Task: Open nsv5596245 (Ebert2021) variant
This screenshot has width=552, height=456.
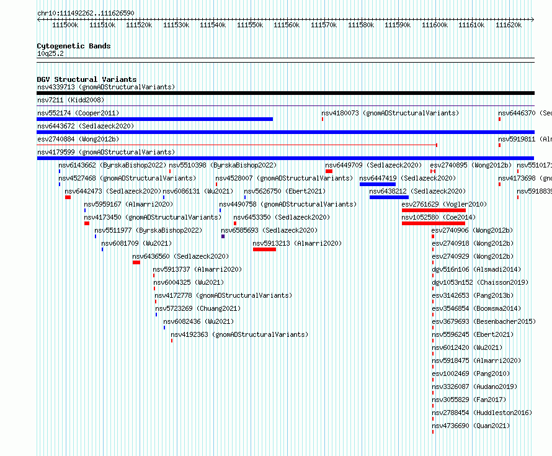Action: 473,334
